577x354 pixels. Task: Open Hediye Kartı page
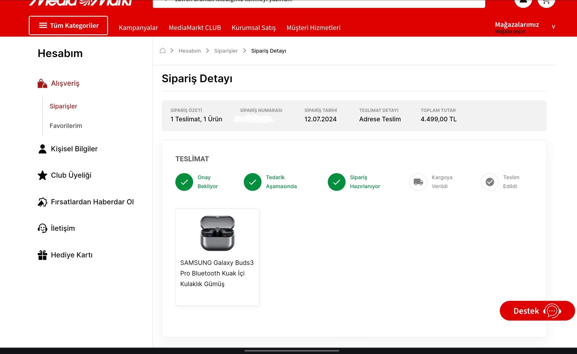click(x=72, y=255)
